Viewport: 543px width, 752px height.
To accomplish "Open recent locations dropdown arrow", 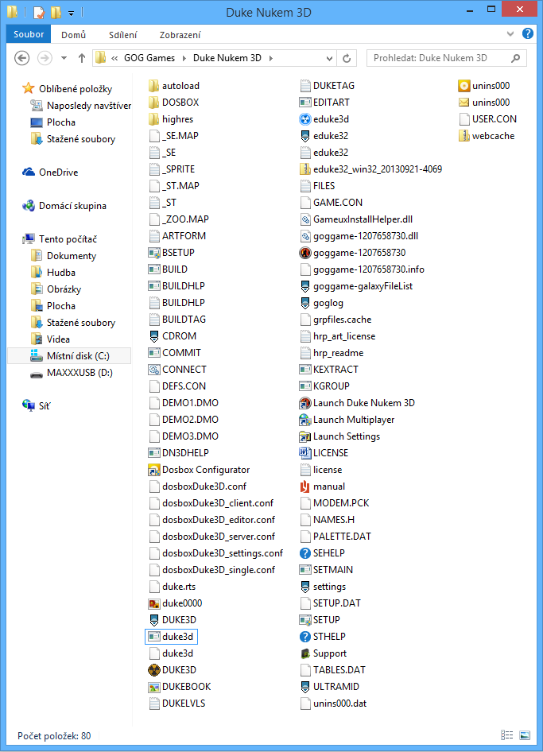I will tap(64, 59).
